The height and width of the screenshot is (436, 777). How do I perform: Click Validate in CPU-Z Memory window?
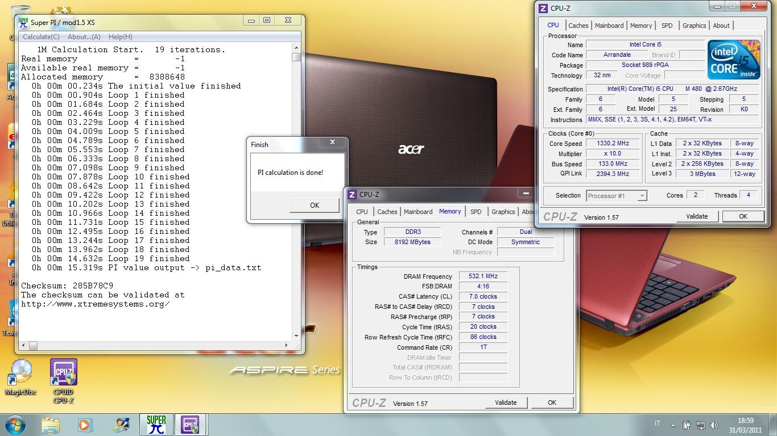[506, 403]
